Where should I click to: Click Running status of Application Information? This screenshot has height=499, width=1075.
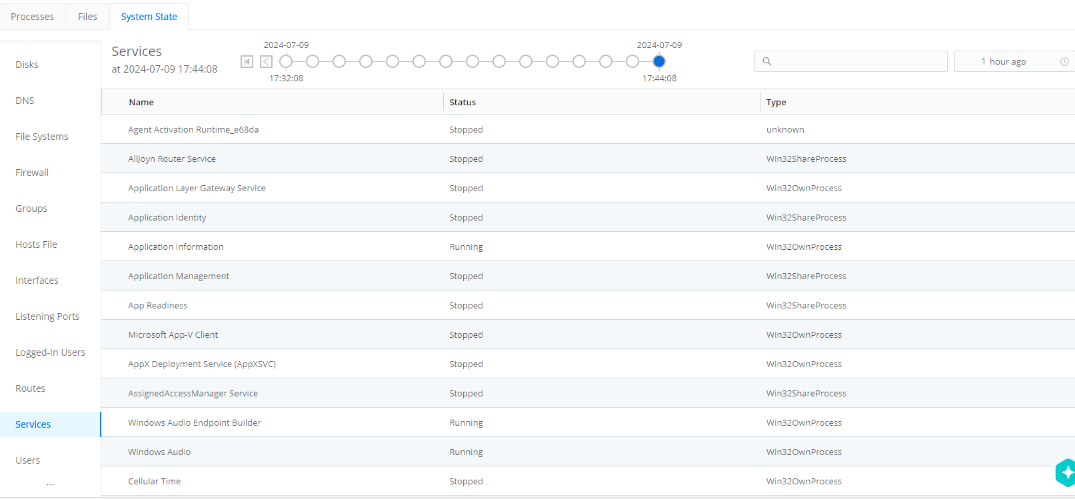point(466,247)
